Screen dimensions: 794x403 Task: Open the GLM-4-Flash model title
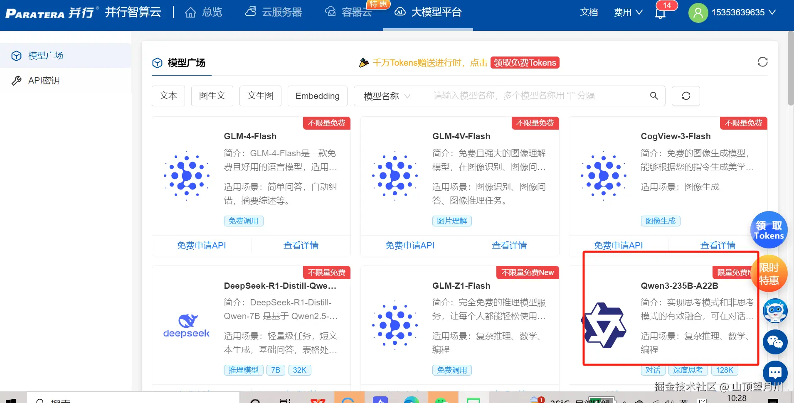250,136
